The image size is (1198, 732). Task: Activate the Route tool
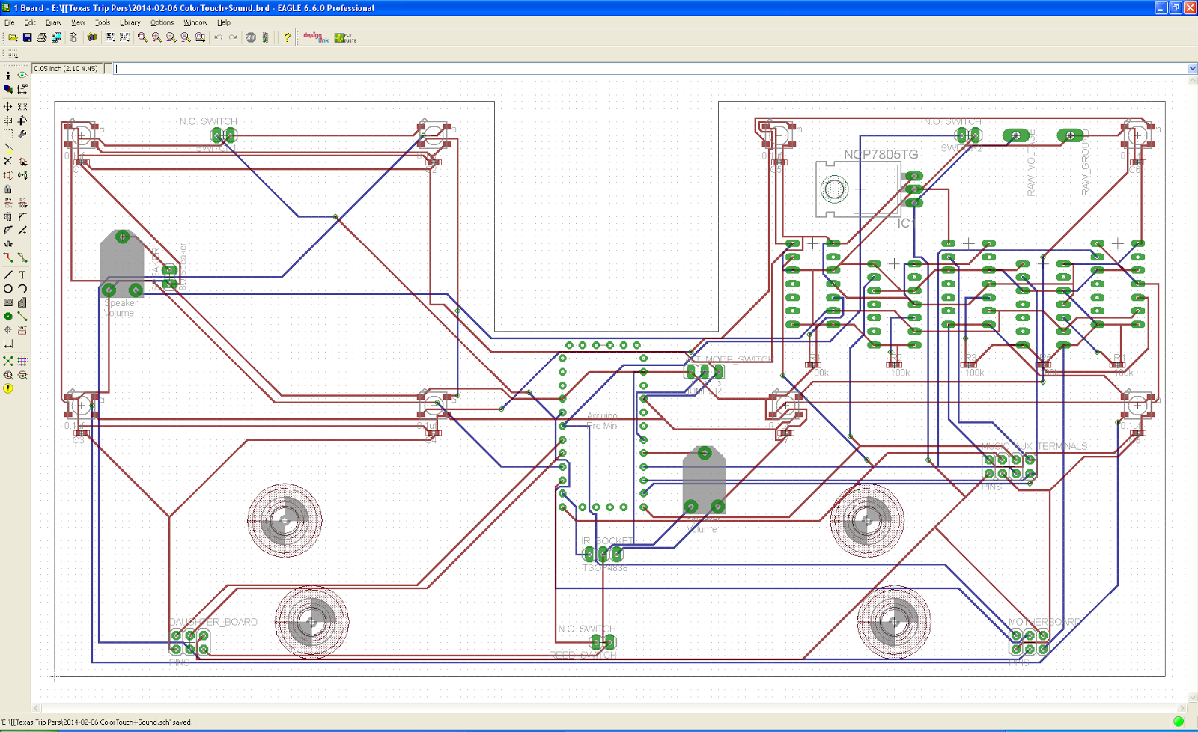tap(8, 257)
